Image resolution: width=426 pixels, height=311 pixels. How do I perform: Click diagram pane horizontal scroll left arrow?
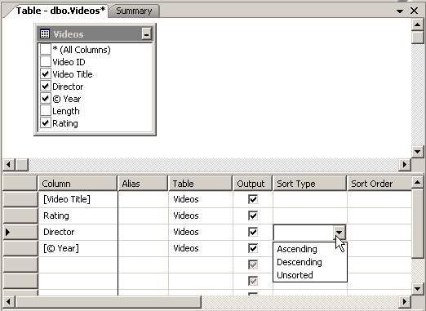(9, 165)
